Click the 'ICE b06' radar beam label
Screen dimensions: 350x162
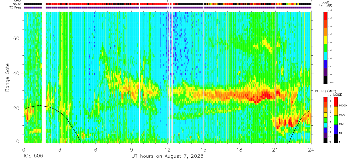34,156
